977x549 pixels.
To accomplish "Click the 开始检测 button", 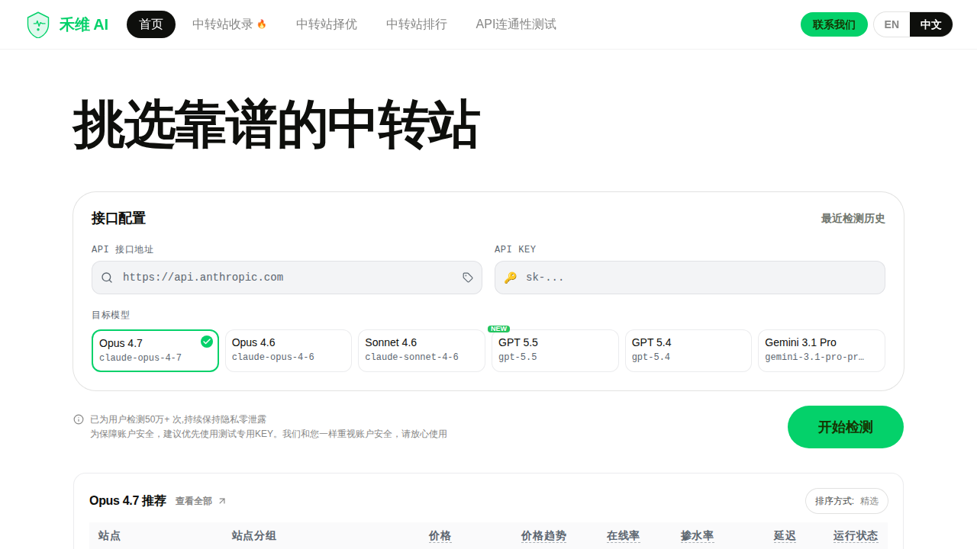I will coord(846,427).
